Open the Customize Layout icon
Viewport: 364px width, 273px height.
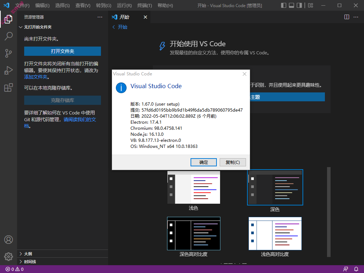[310, 5]
